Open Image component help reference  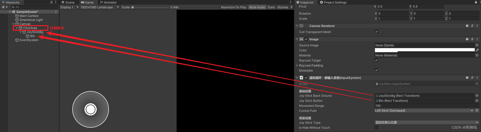click(467, 39)
